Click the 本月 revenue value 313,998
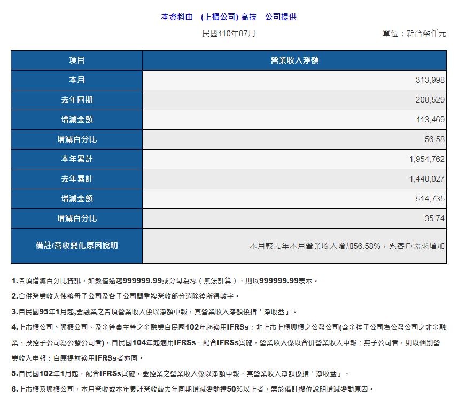The height and width of the screenshot is (406, 474). tap(430, 80)
